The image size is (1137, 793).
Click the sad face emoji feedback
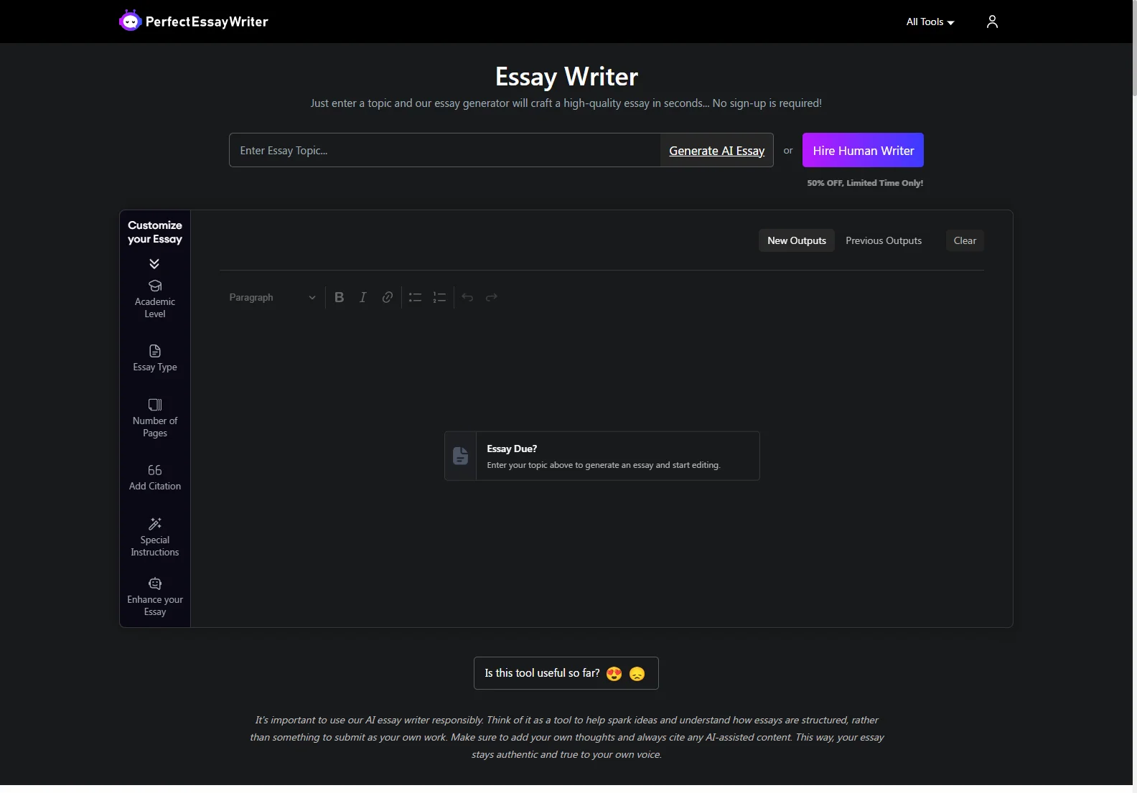[x=637, y=674]
